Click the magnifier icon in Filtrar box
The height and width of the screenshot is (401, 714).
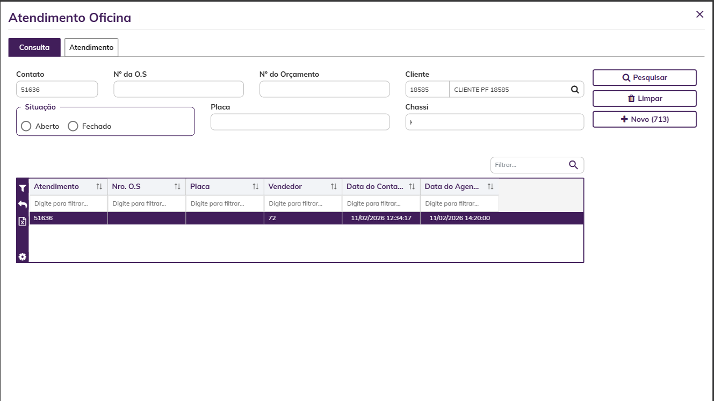click(x=573, y=165)
